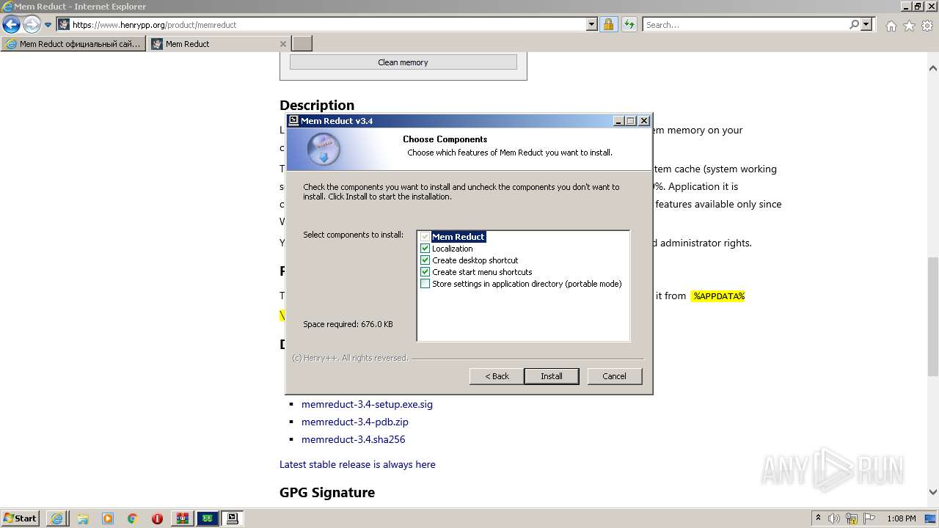Cancel the Mem Reduct setup

614,376
